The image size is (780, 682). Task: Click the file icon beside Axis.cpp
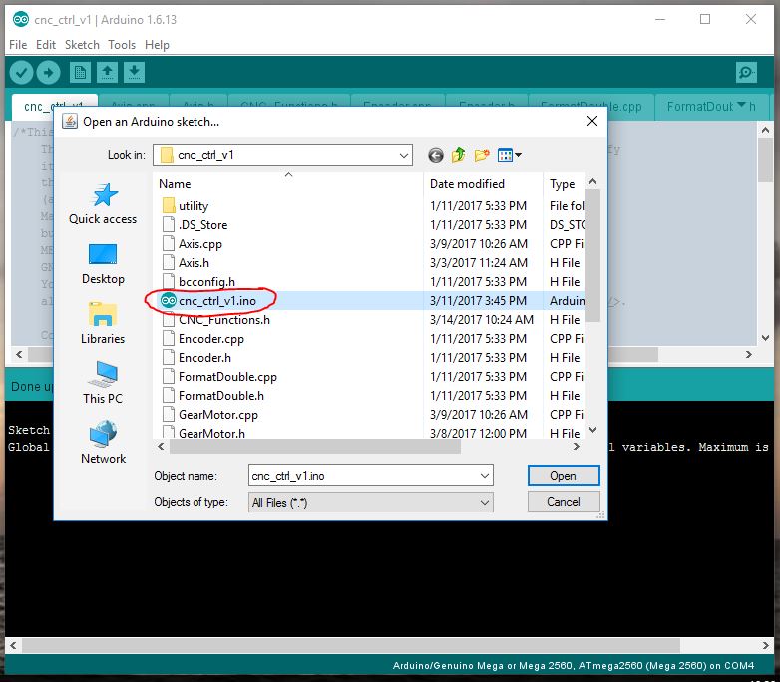click(x=169, y=243)
